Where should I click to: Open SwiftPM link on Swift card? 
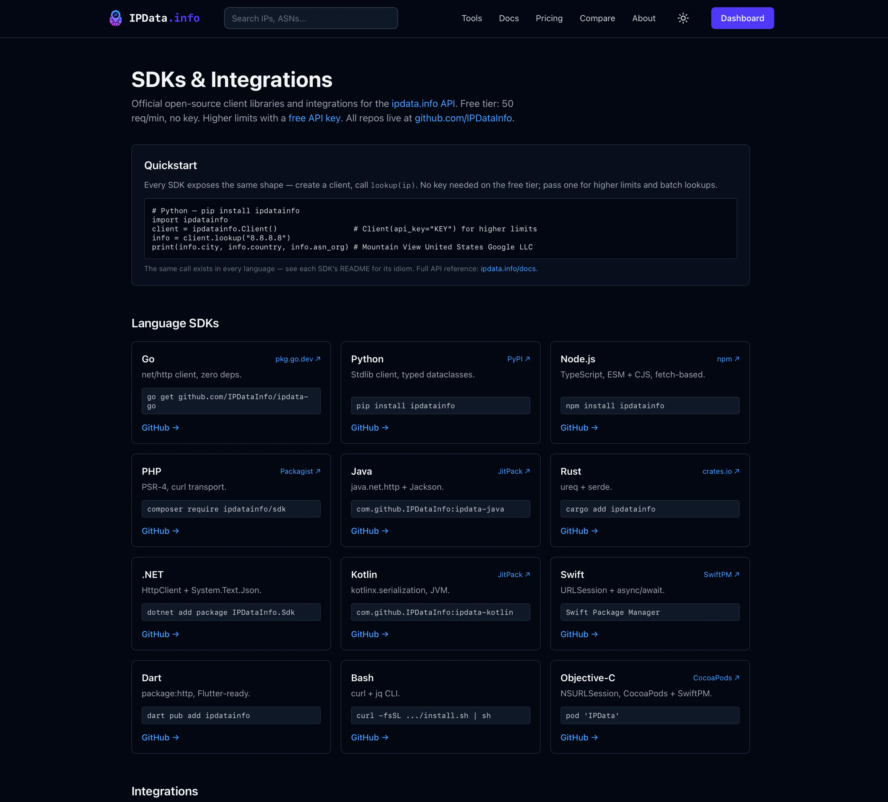(x=721, y=574)
